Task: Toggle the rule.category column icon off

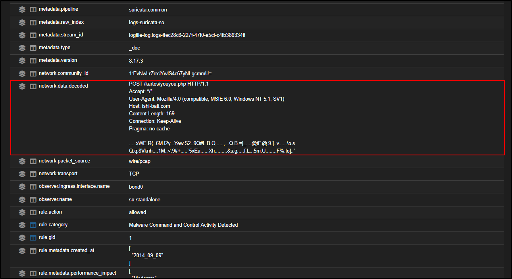Action: point(33,225)
